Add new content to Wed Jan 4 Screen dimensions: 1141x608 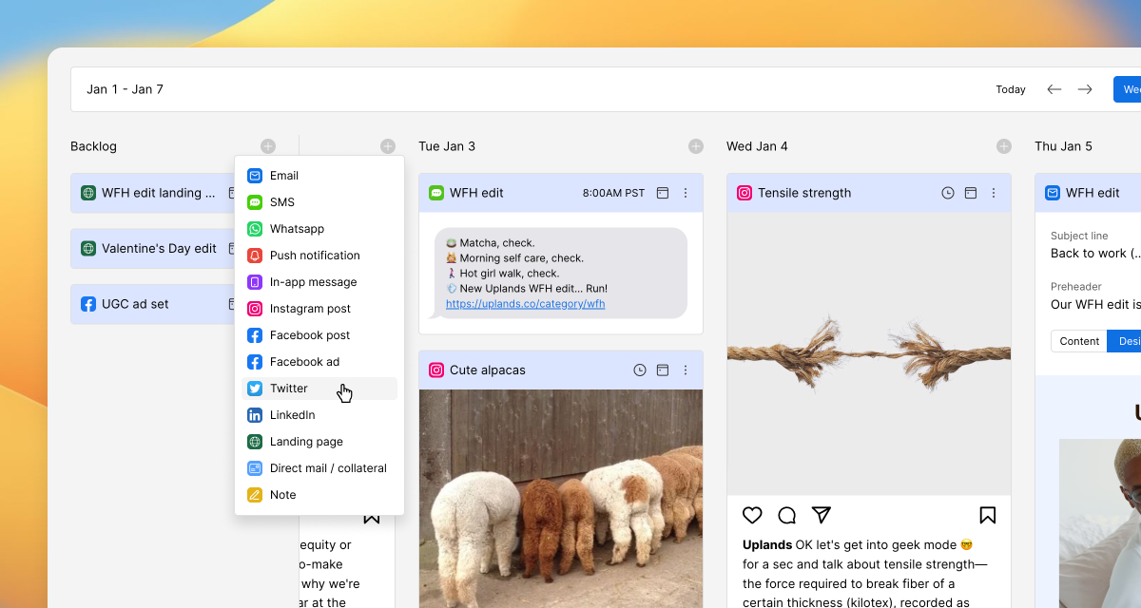click(1004, 146)
